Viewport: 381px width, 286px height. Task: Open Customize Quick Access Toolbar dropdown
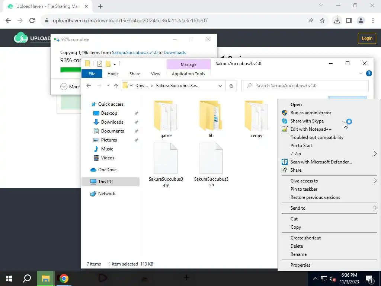pyautogui.click(x=115, y=64)
